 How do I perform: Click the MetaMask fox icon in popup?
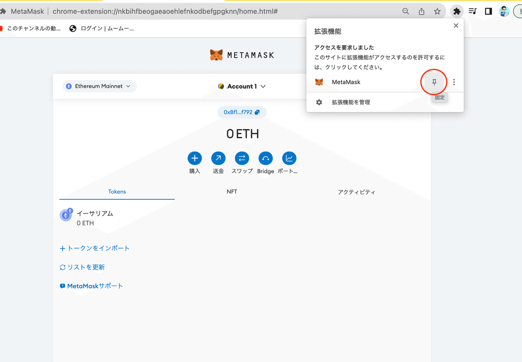tap(319, 82)
